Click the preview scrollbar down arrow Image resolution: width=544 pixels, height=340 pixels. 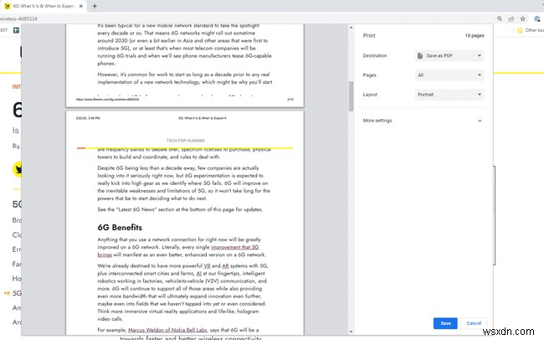pos(351,332)
